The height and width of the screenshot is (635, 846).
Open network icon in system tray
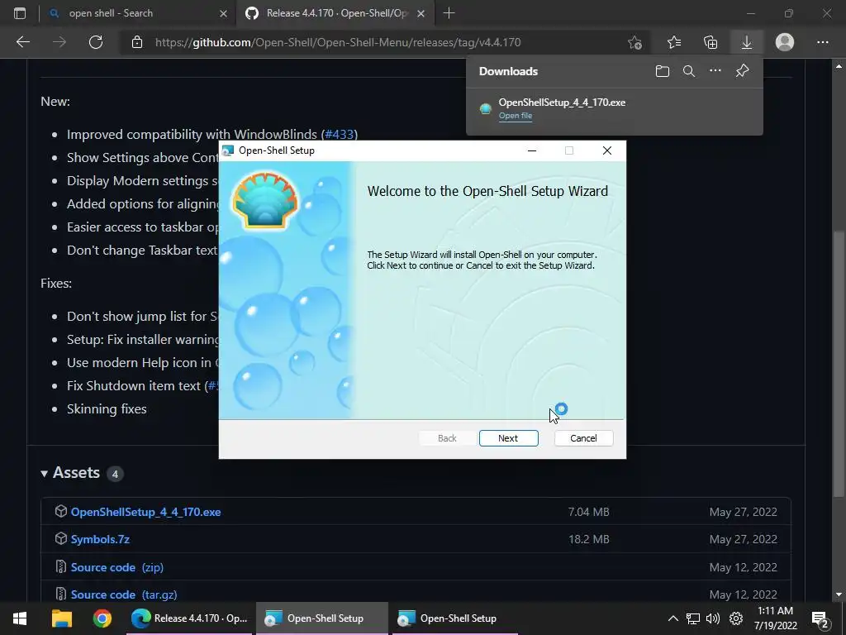click(693, 618)
